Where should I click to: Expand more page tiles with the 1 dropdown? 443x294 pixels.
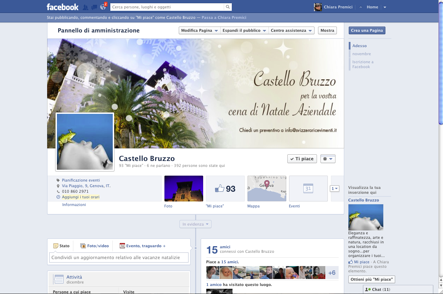click(334, 189)
